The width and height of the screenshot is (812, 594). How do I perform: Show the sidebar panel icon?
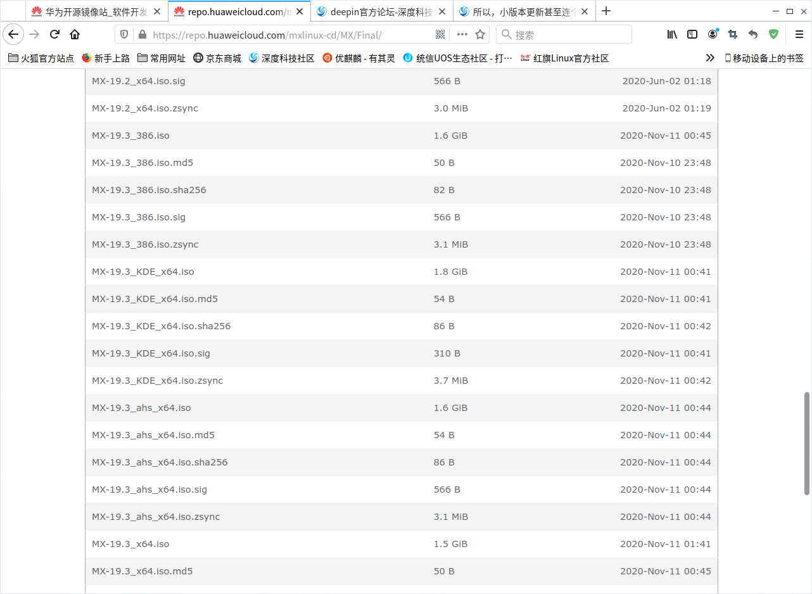692,34
